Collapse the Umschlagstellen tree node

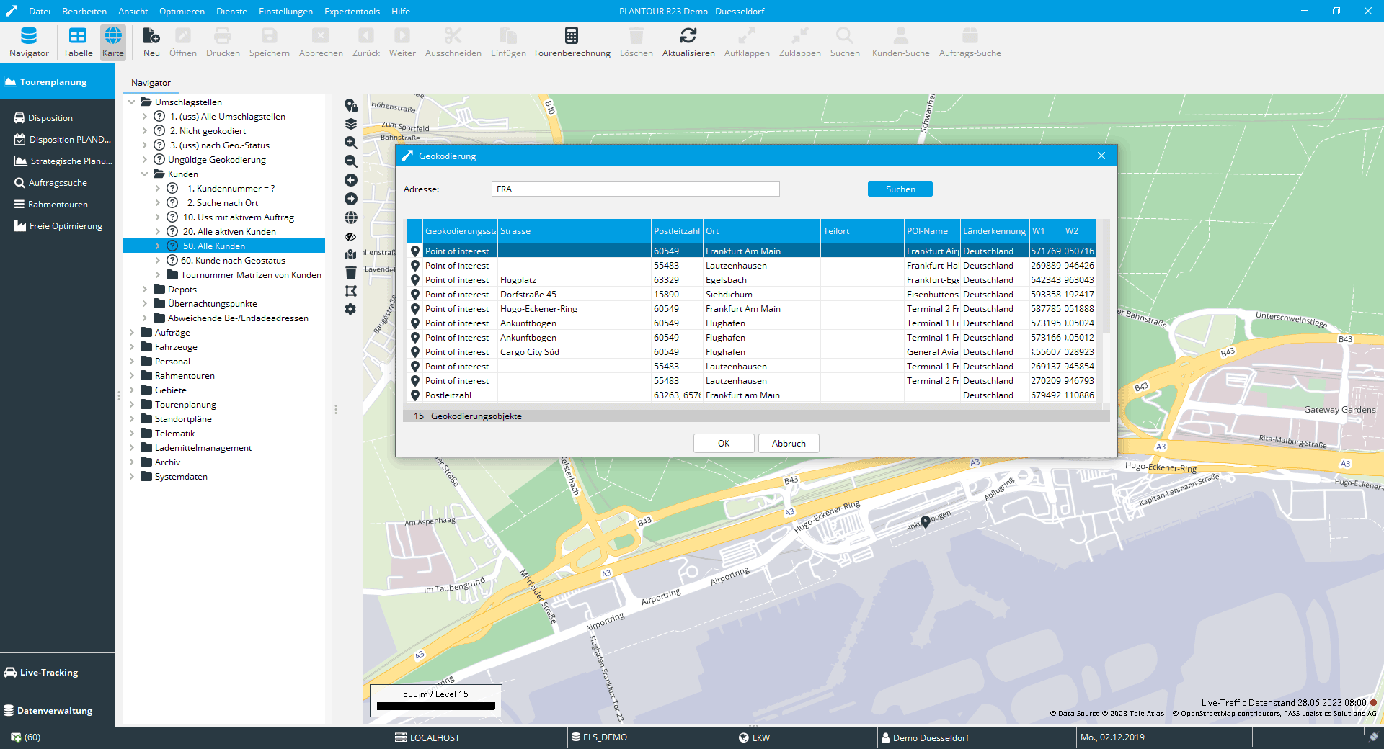pos(132,102)
